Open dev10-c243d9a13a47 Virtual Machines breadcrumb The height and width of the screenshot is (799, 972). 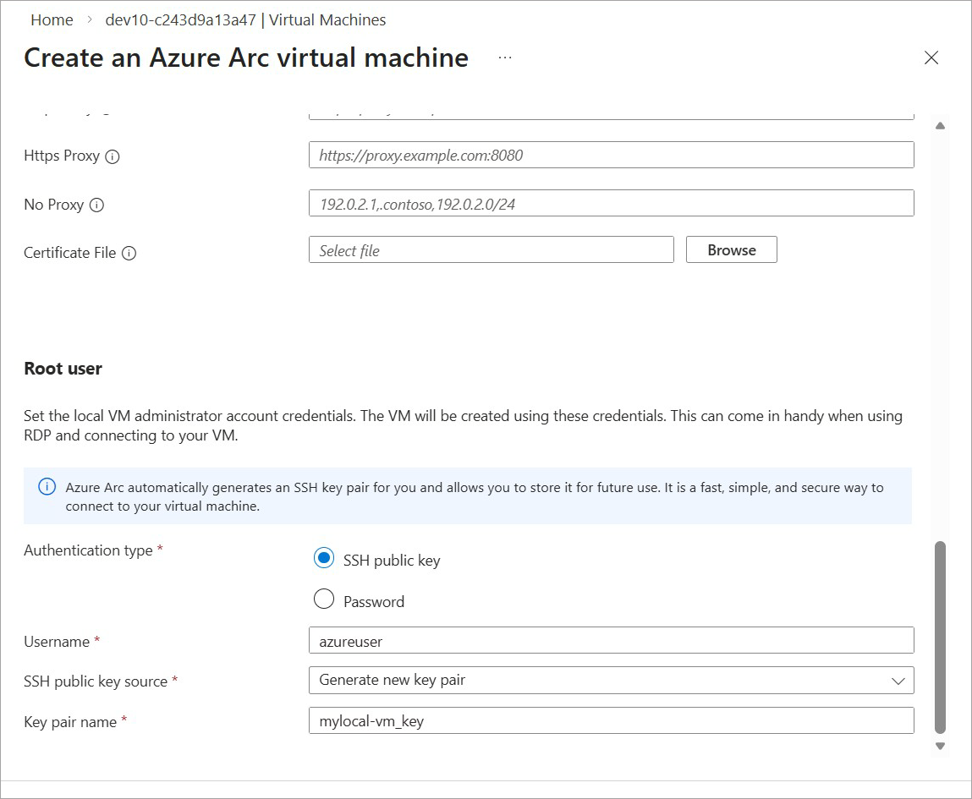(x=245, y=19)
